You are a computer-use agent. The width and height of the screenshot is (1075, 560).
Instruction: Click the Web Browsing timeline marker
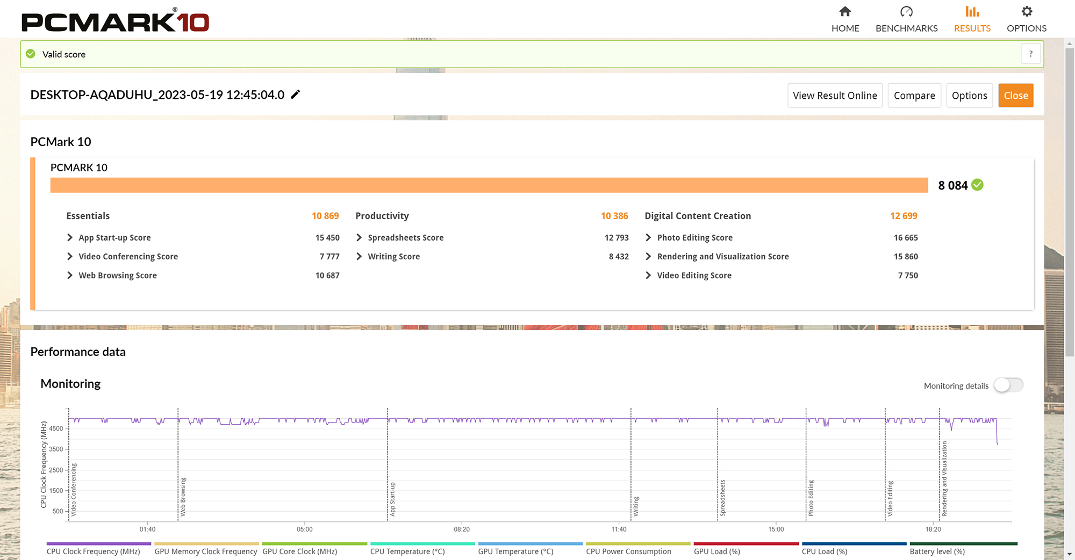pyautogui.click(x=183, y=497)
